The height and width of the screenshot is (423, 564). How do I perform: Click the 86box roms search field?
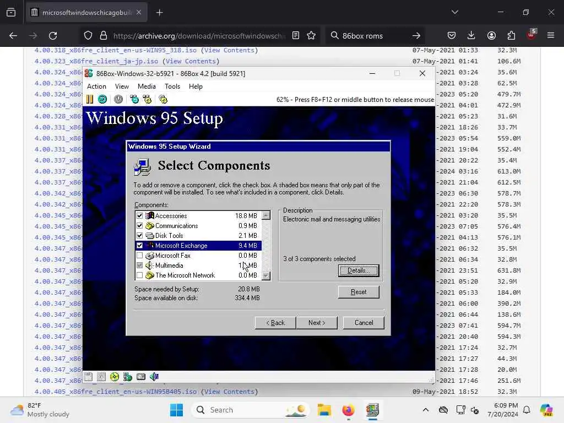point(374,36)
